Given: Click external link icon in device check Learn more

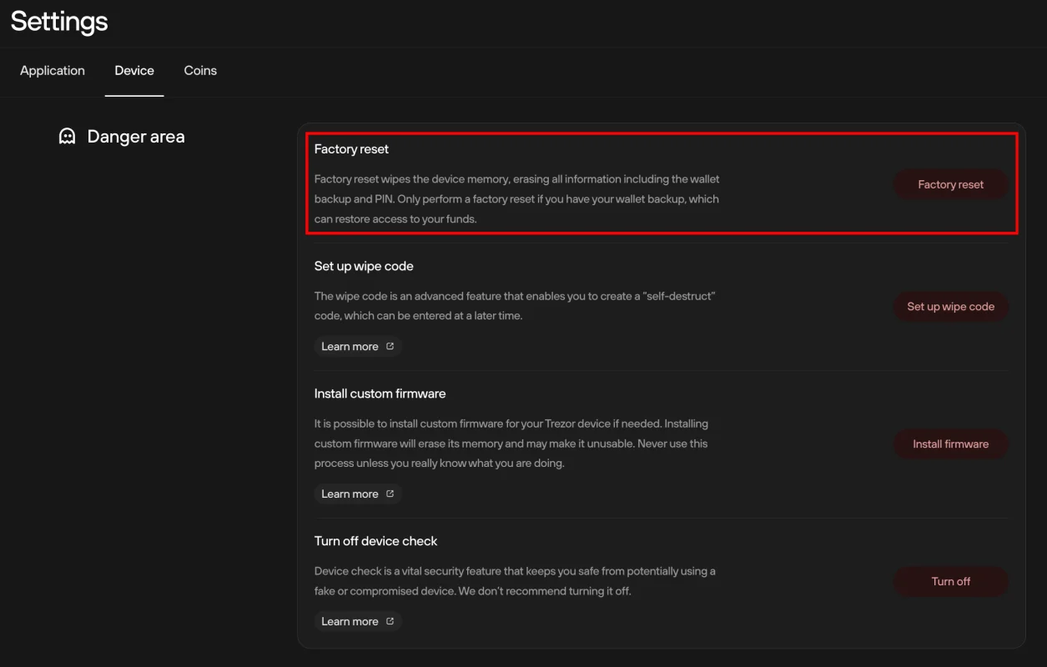Looking at the screenshot, I should [390, 621].
